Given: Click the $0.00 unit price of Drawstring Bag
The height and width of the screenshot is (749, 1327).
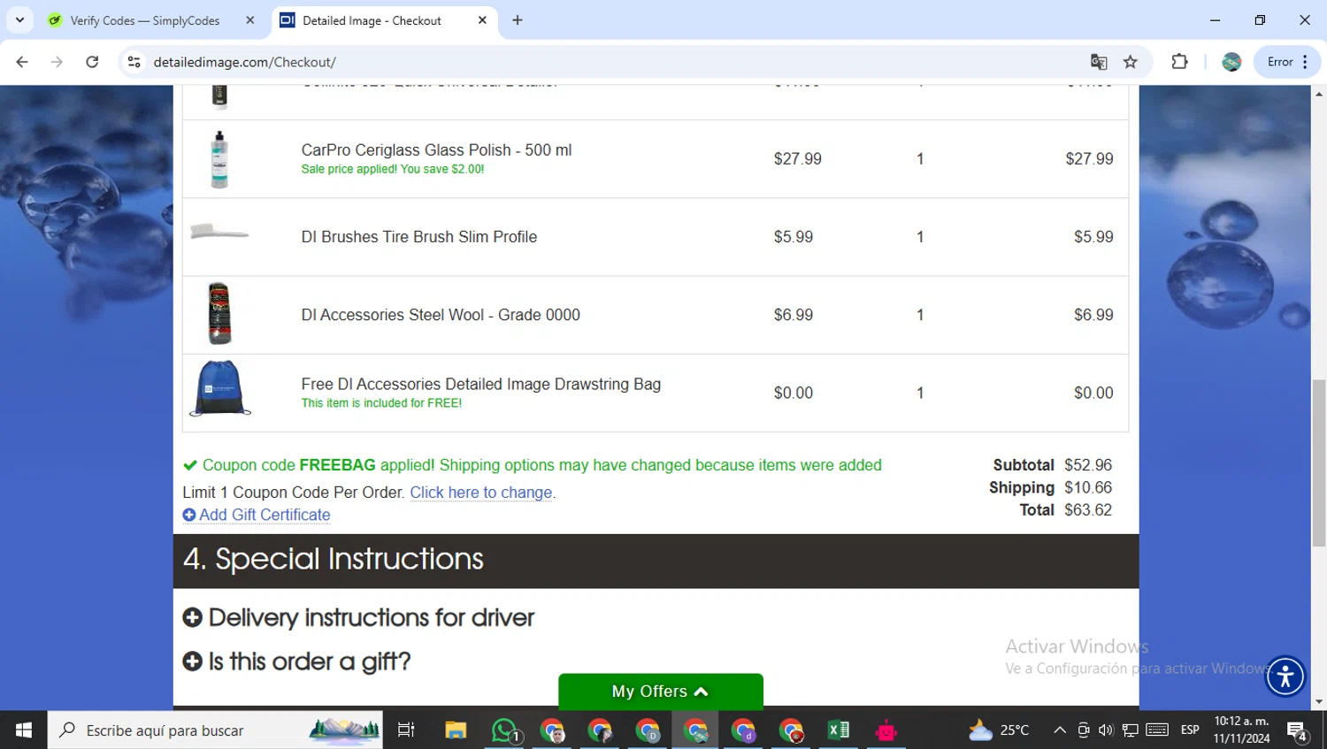Looking at the screenshot, I should tap(793, 393).
